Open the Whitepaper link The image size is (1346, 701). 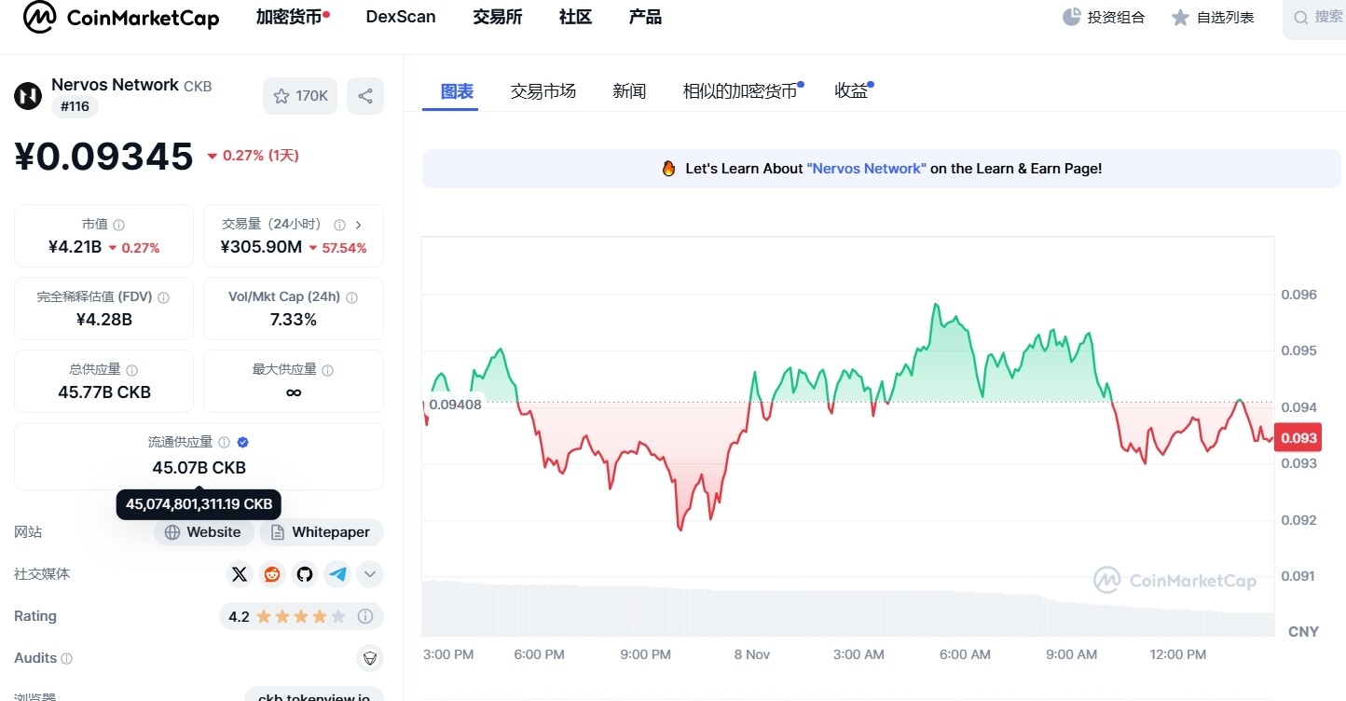pos(321,532)
